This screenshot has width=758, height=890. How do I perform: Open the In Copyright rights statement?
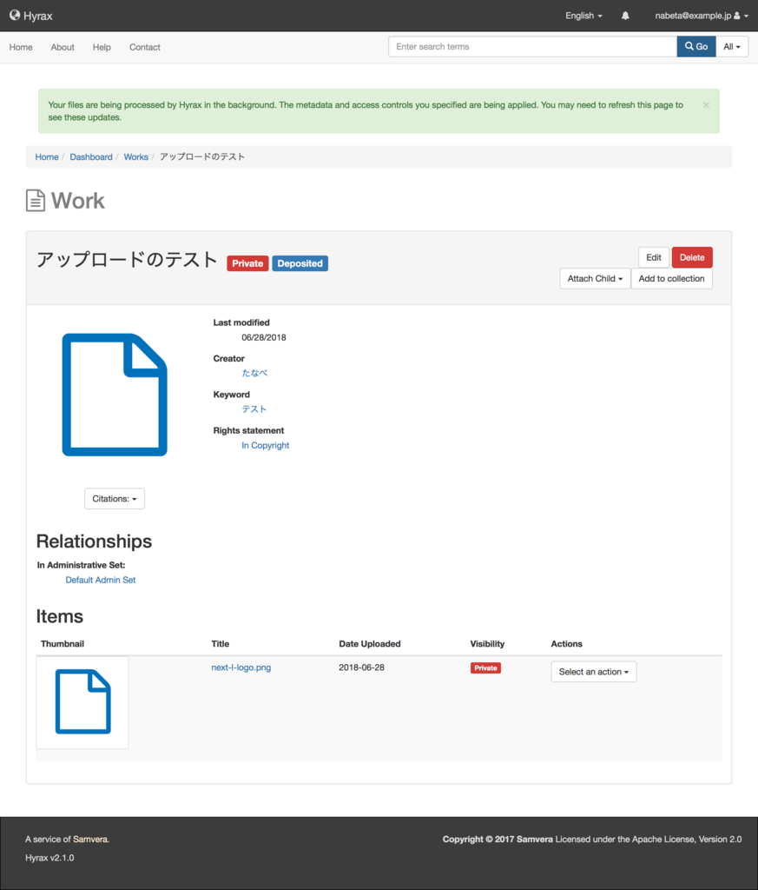266,446
